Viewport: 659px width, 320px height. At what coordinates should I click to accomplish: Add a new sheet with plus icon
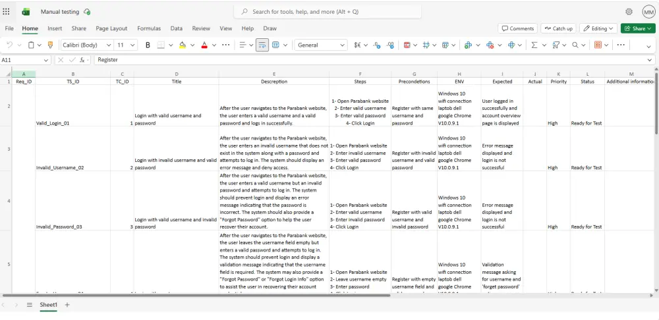(x=67, y=305)
